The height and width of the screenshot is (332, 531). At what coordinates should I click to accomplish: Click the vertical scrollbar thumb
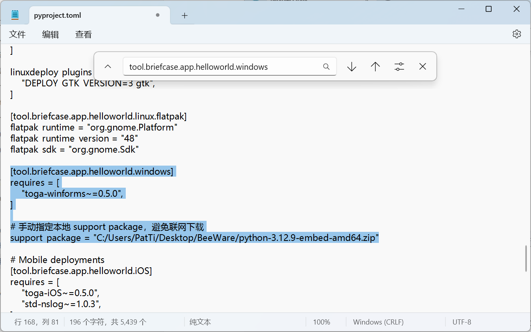(x=526, y=259)
